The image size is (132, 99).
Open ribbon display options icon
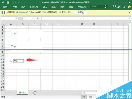[x=115, y=2]
